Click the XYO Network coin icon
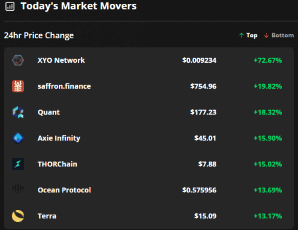The height and width of the screenshot is (230, 298). click(18, 60)
